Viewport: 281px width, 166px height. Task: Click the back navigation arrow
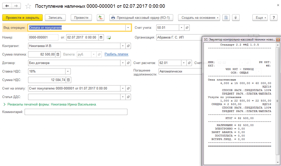coord(7,6)
